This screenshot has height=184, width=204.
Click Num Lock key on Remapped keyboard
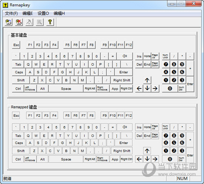click(x=166, y=127)
